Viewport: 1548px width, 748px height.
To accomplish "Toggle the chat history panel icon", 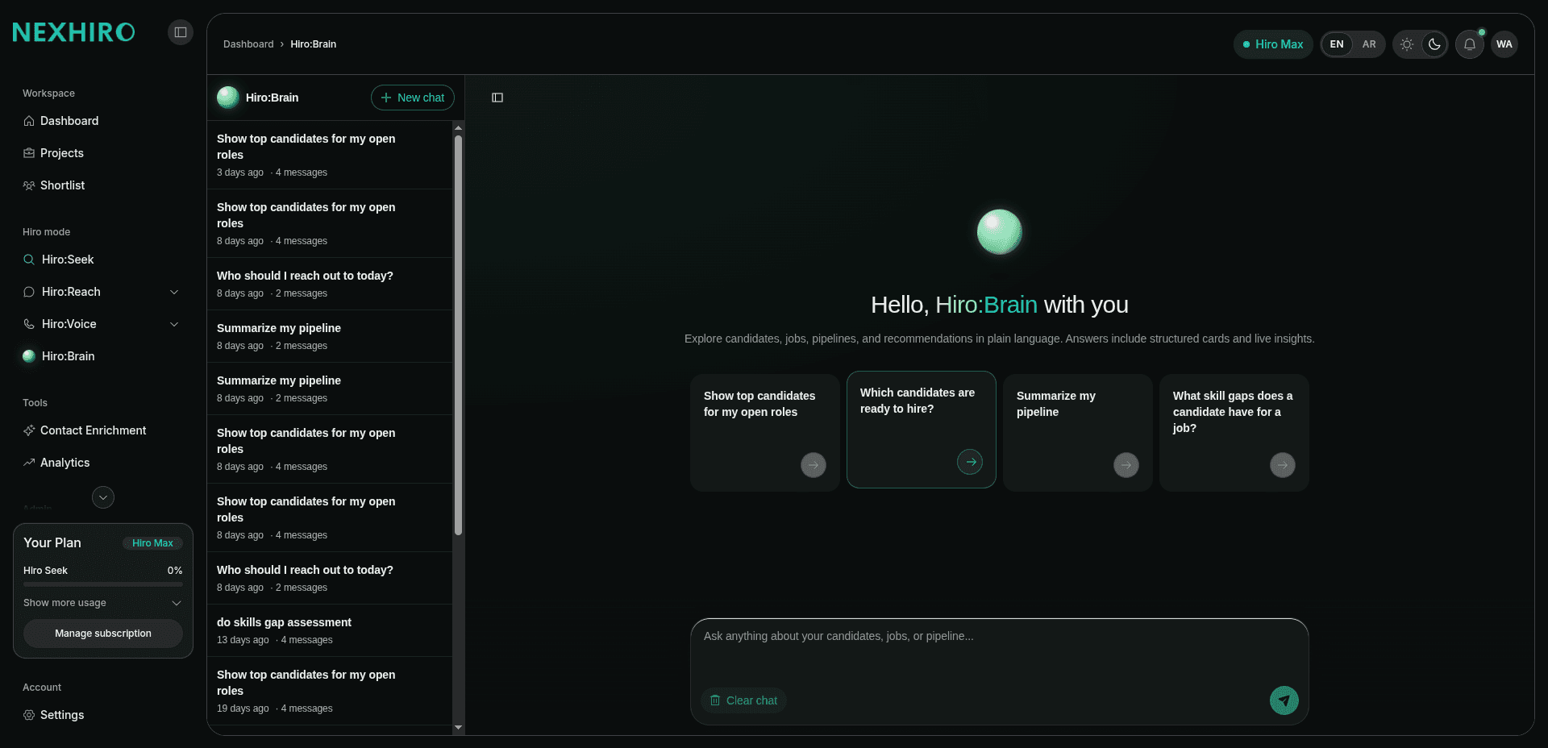I will tap(497, 98).
